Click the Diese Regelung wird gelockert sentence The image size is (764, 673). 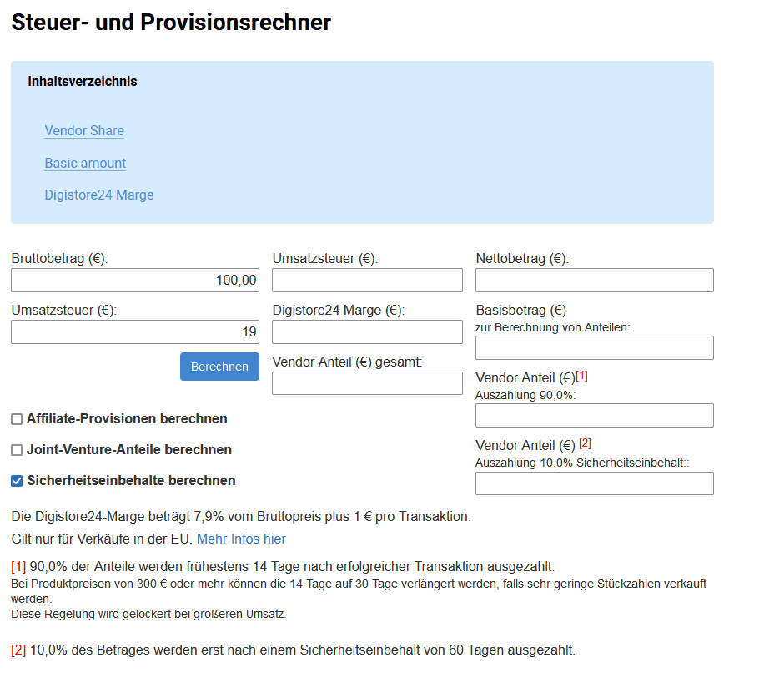(x=148, y=614)
